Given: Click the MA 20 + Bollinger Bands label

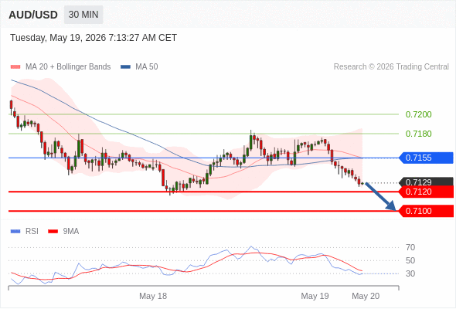Looking at the screenshot, I should coord(68,67).
